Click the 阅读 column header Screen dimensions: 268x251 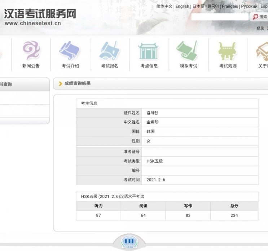pyautogui.click(x=143, y=206)
